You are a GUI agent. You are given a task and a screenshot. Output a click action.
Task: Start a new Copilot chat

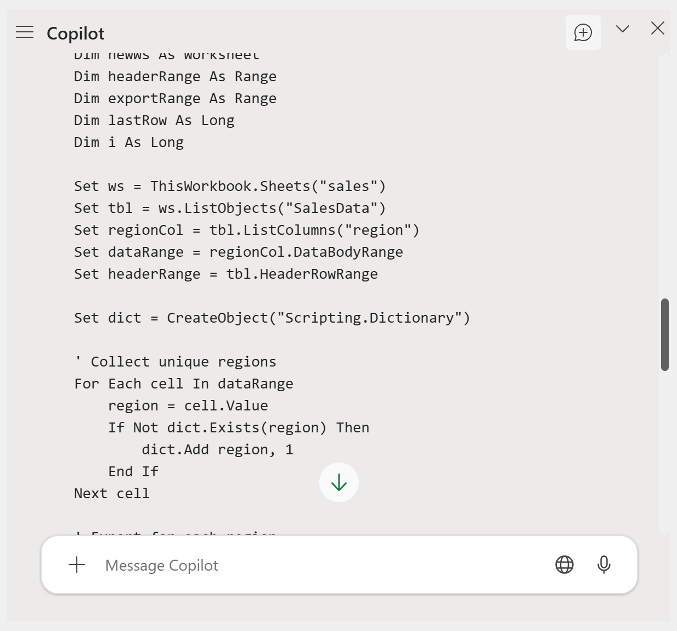point(583,32)
